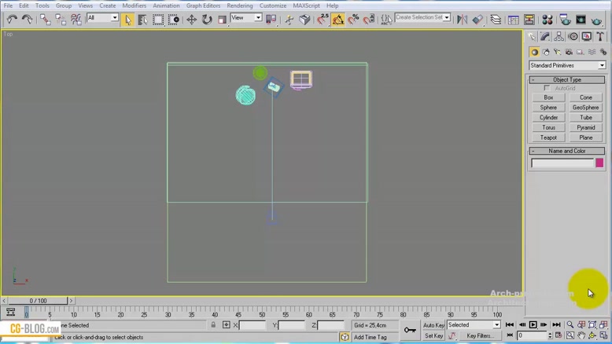The width and height of the screenshot is (612, 344).
Task: Open the Rendering menu
Action: [x=240, y=5]
